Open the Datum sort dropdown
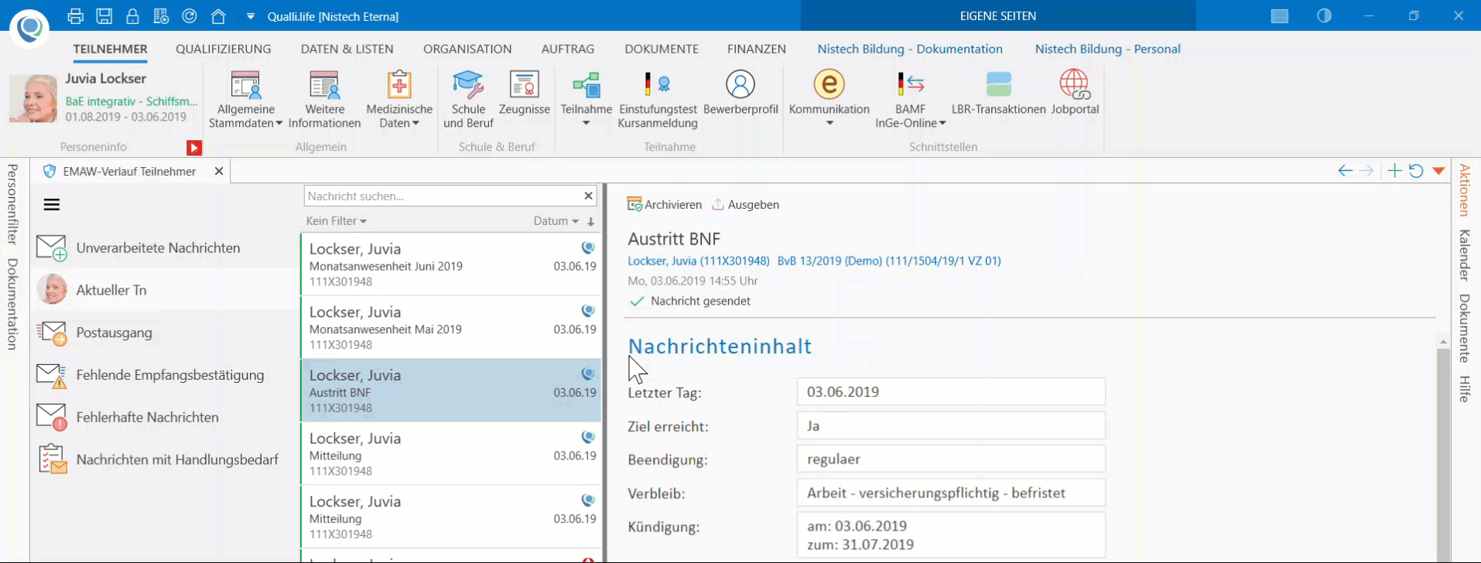1481x563 pixels. 556,220
